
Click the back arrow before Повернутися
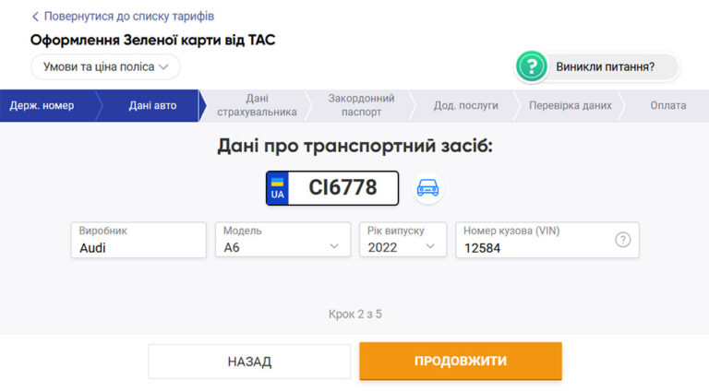pyautogui.click(x=35, y=17)
